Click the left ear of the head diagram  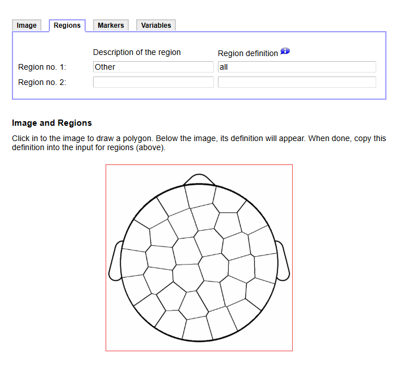[116, 261]
